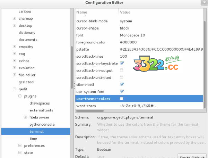This screenshot has width=208, height=158.
Task: Click the word-chars value cell
Action: click(x=138, y=106)
